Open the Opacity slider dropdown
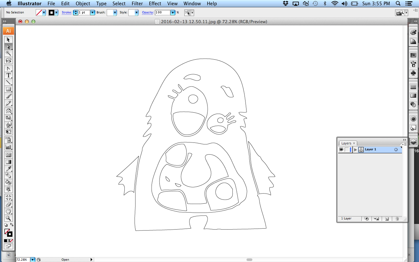This screenshot has height=262, width=419. (173, 12)
